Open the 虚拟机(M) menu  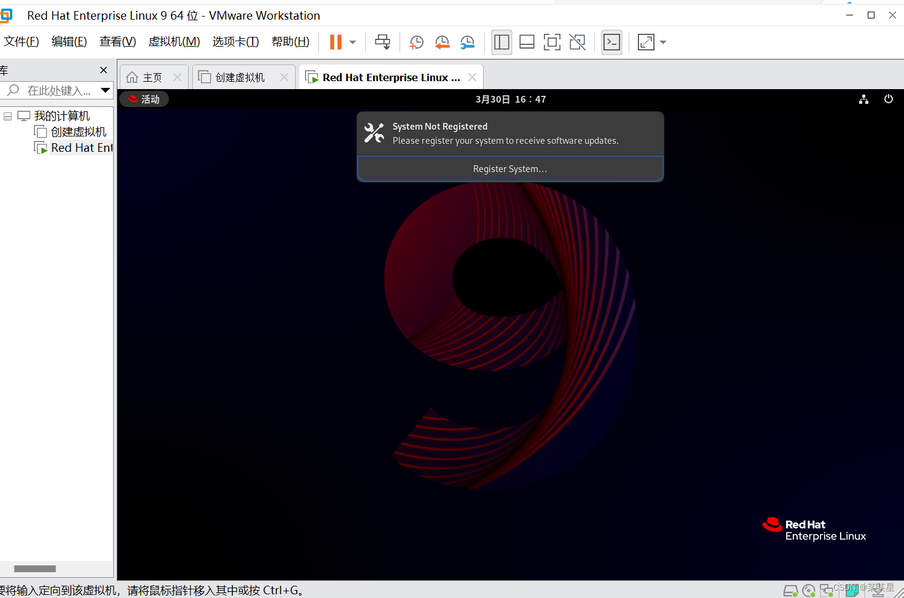point(174,41)
